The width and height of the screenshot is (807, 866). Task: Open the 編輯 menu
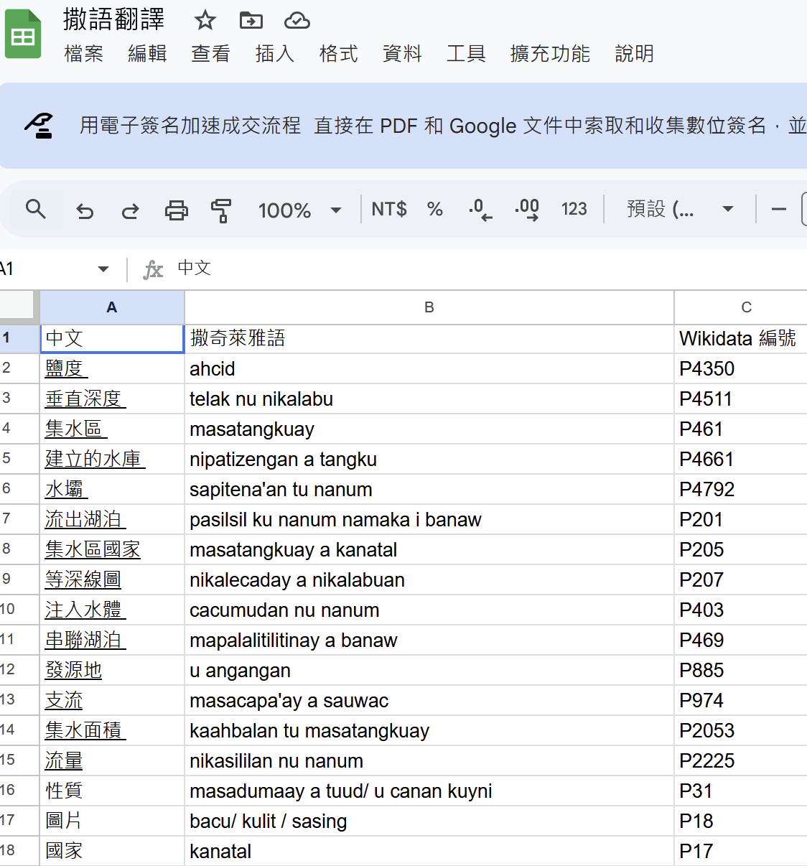(147, 54)
